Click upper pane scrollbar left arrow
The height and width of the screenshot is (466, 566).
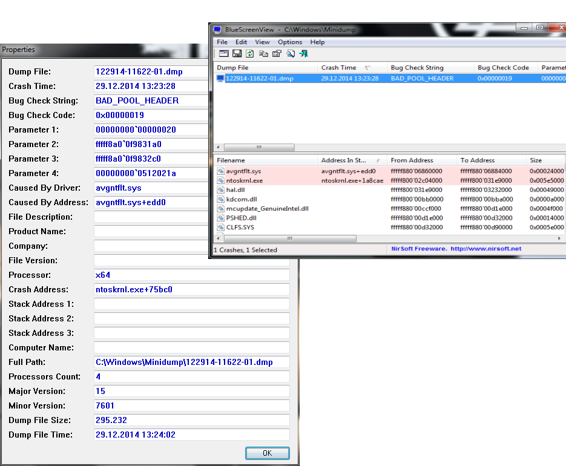click(x=218, y=147)
